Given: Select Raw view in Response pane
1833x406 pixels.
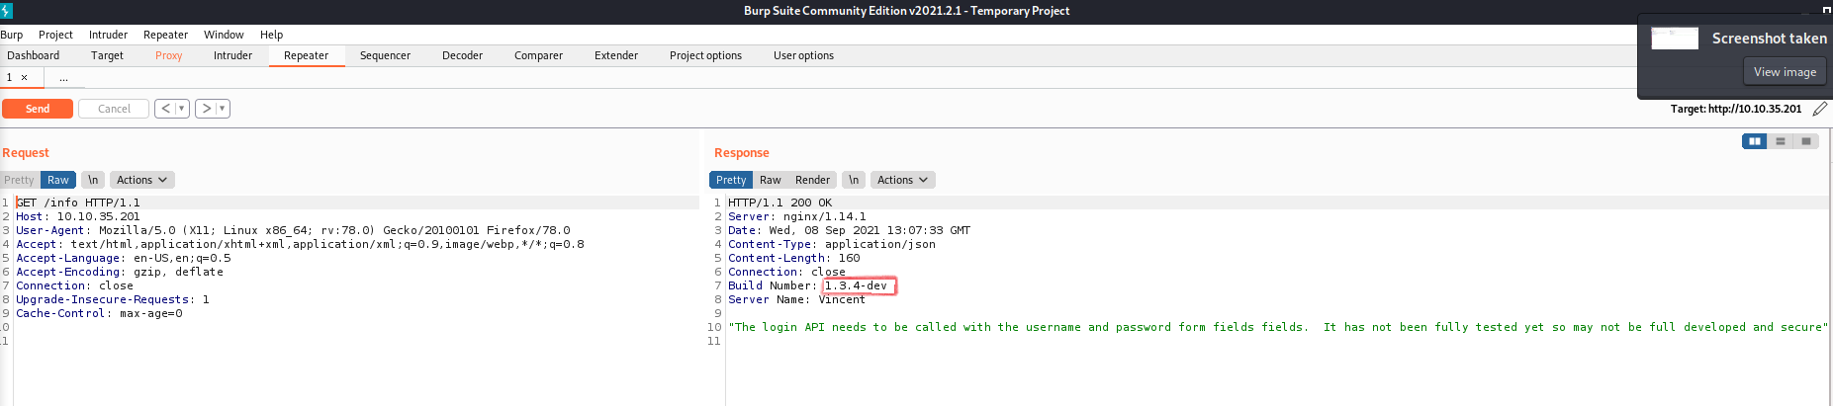Looking at the screenshot, I should 770,180.
